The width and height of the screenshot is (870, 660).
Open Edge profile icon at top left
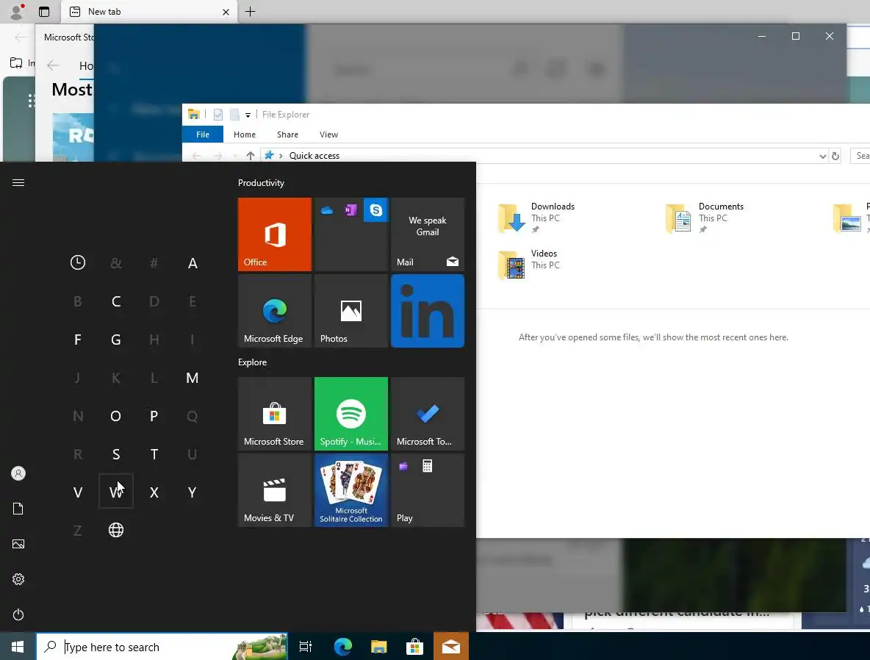pos(17,12)
